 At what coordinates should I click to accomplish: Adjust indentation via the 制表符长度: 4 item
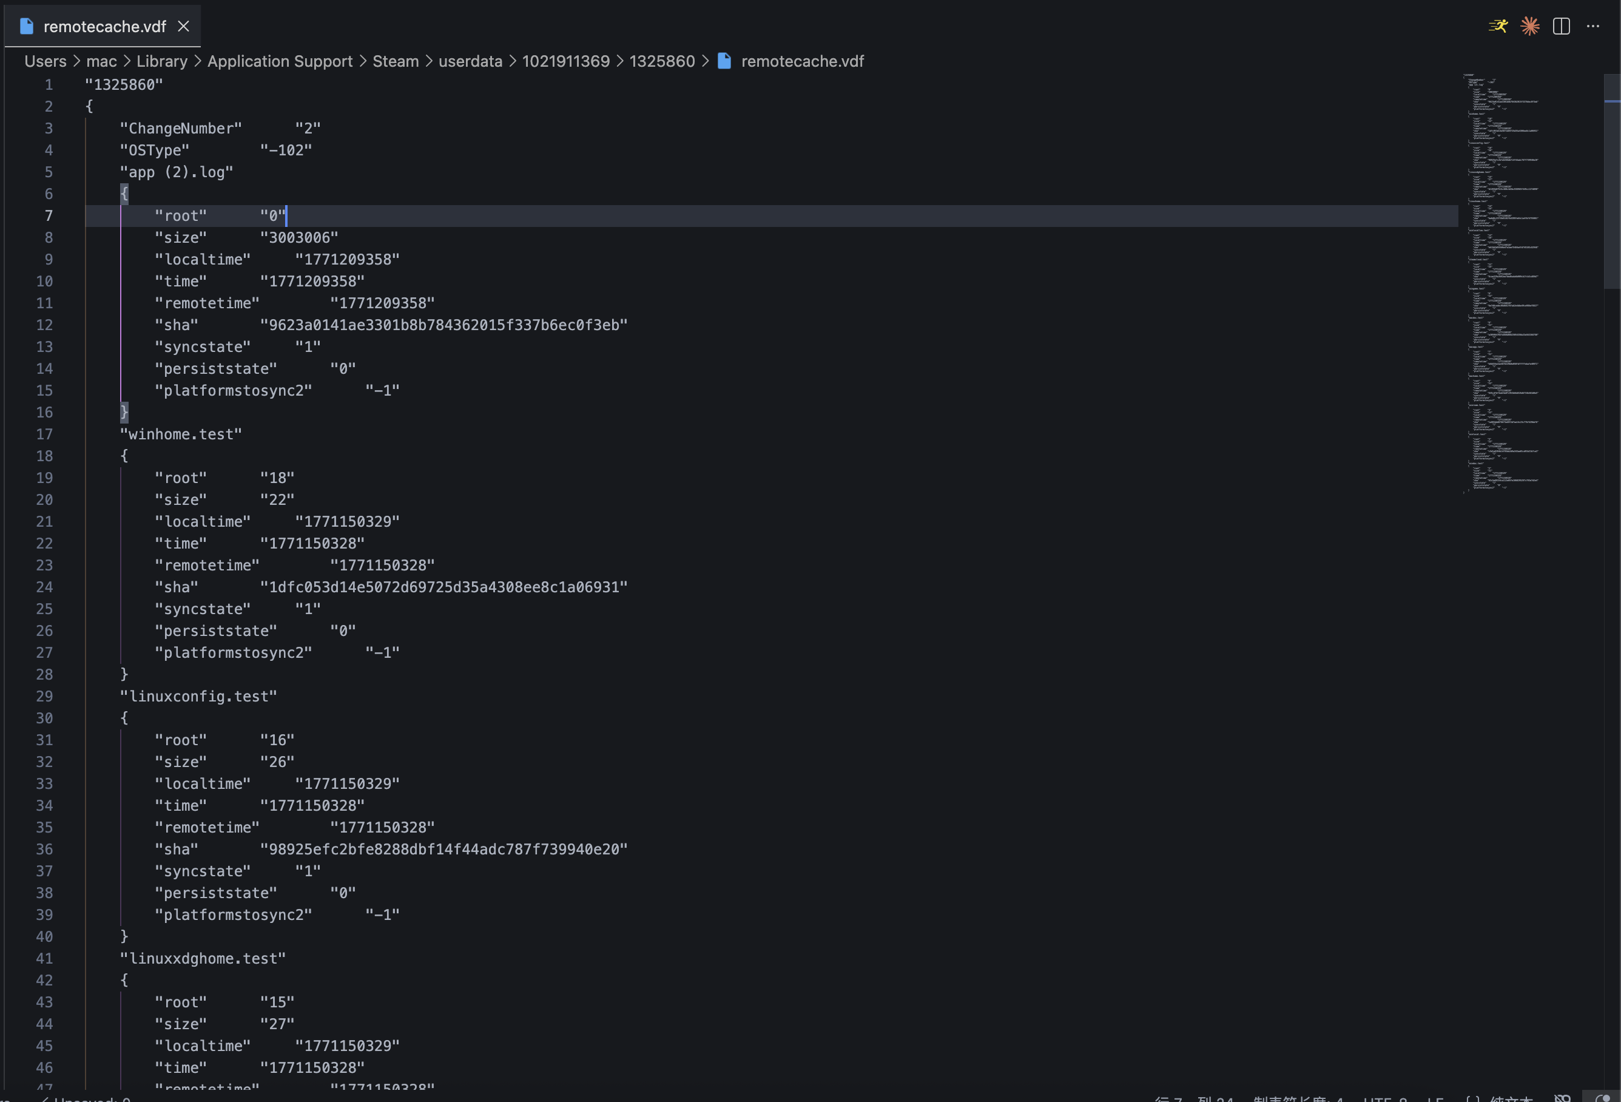point(1304,1096)
